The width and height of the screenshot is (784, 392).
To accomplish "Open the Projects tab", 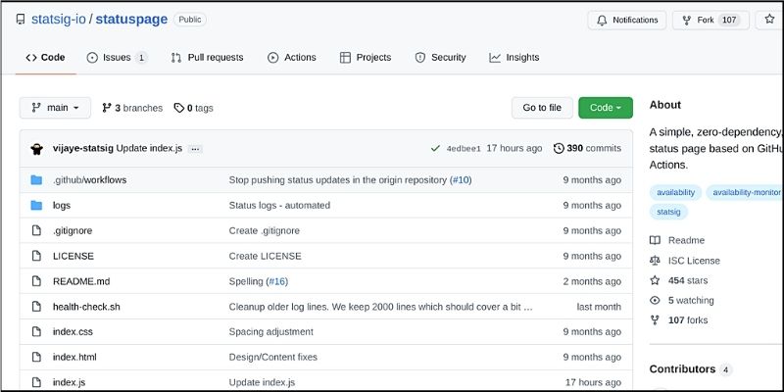I will (366, 58).
